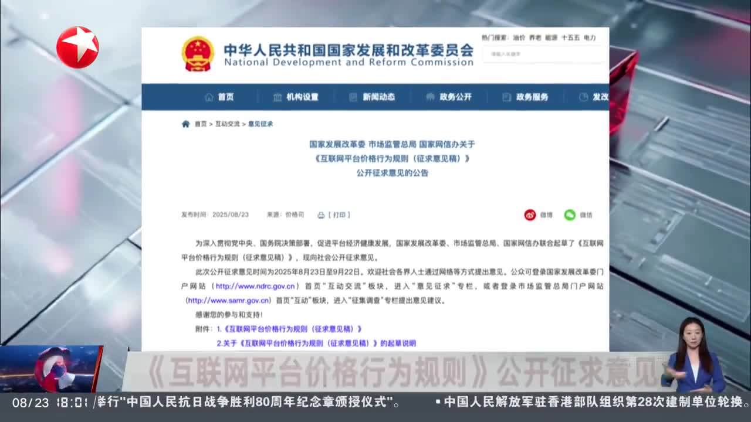Click the 微信 share label
751x422 pixels.
(586, 215)
